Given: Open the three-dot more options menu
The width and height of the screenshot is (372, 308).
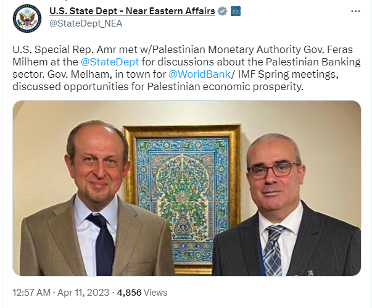Looking at the screenshot, I should click(x=355, y=11).
